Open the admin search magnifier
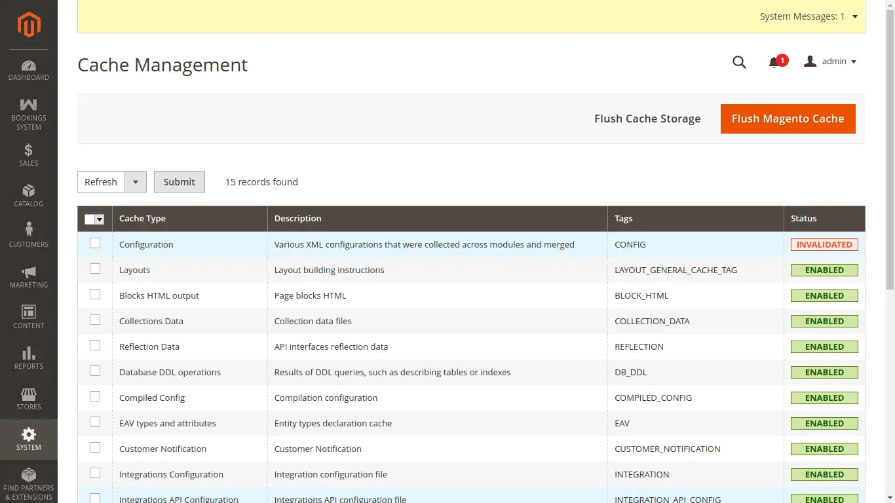895x503 pixels. click(x=739, y=62)
